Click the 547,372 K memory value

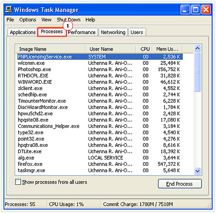(x=169, y=164)
